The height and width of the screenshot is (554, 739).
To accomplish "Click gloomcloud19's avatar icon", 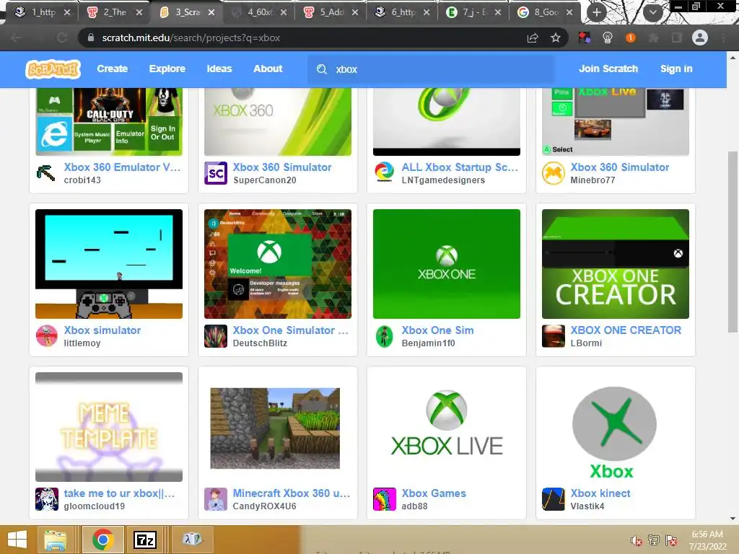I will tap(47, 499).
